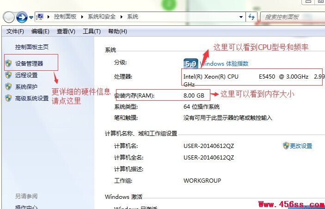Open the 文件(F) menu
This screenshot has height=209, width=325.
[x=15, y=31]
